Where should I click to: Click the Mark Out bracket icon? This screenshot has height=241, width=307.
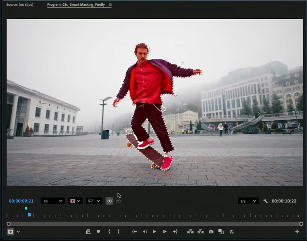(x=118, y=232)
